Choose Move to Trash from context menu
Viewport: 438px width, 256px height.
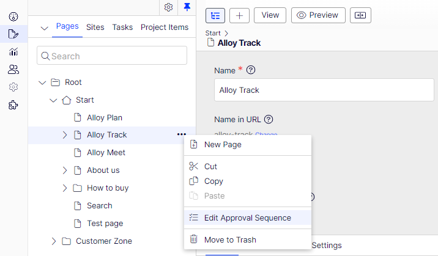point(229,240)
